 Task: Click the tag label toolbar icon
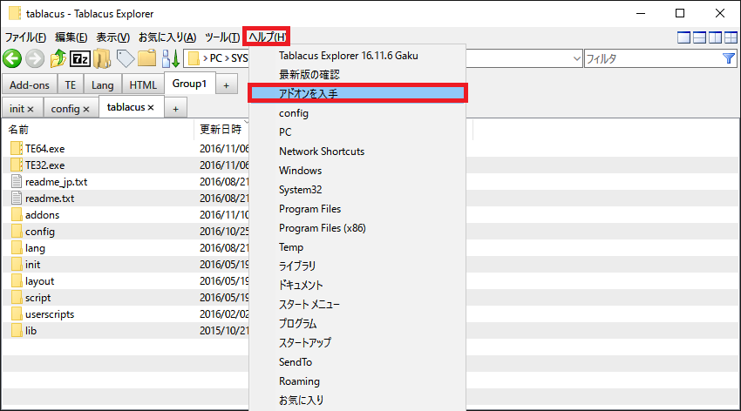pyautogui.click(x=126, y=58)
